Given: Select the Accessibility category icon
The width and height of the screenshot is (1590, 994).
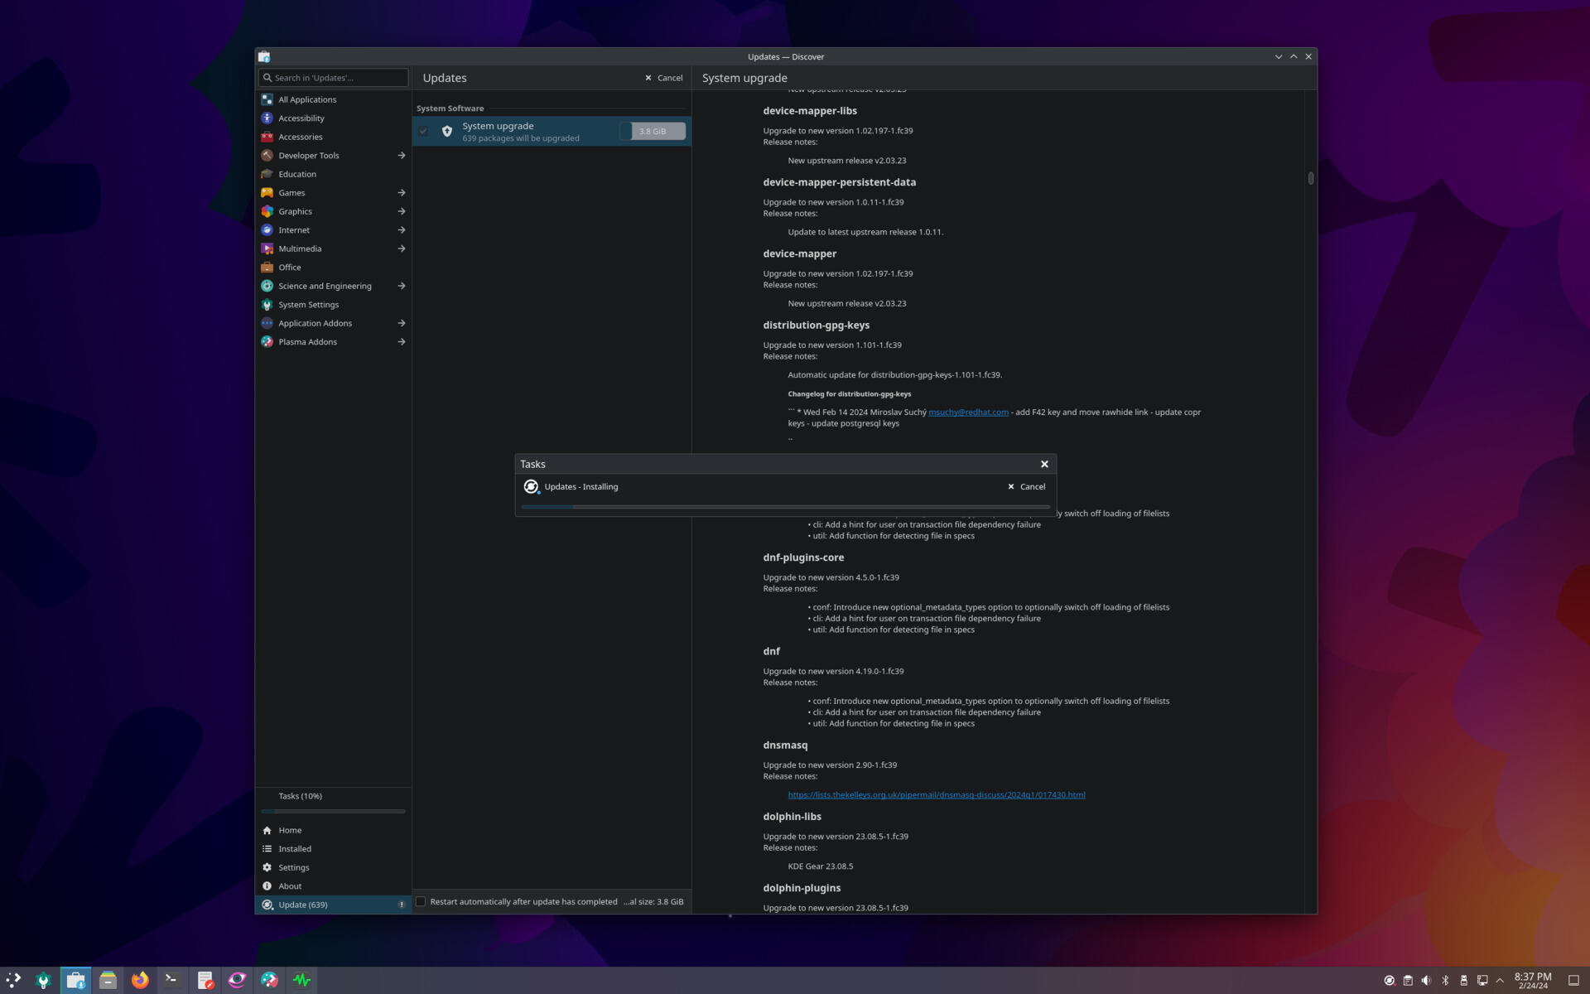Looking at the screenshot, I should point(267,118).
